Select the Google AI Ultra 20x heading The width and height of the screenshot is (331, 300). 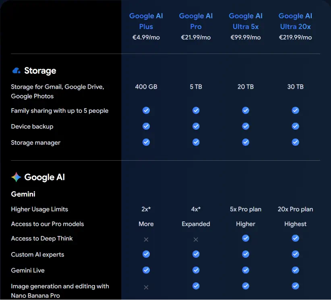click(295, 21)
